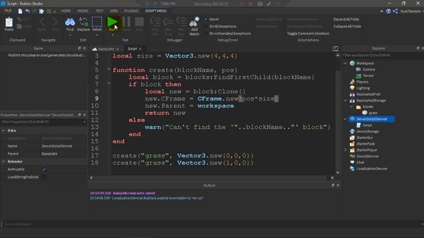Image resolution: width=424 pixels, height=238 pixels.
Task: Collapse the ReplicatedStorage tree node
Action: click(345, 100)
